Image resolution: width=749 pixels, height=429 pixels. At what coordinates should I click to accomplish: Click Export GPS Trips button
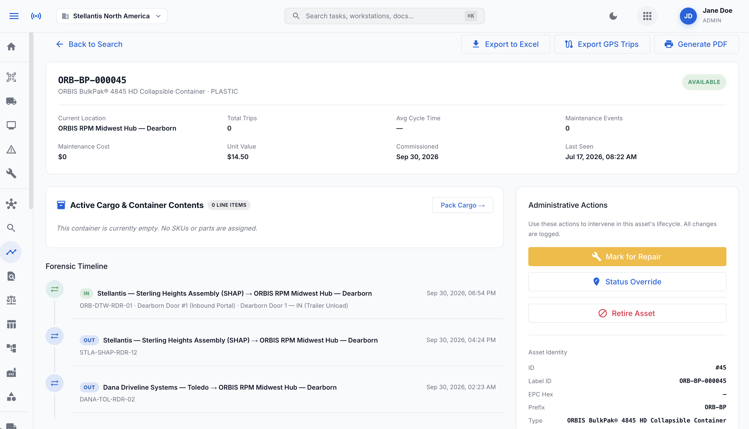[602, 44]
